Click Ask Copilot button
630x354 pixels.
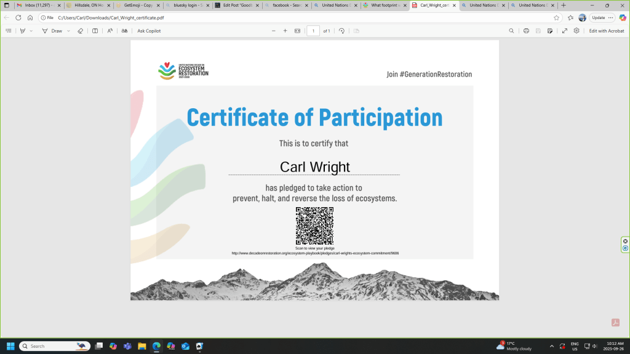149,31
